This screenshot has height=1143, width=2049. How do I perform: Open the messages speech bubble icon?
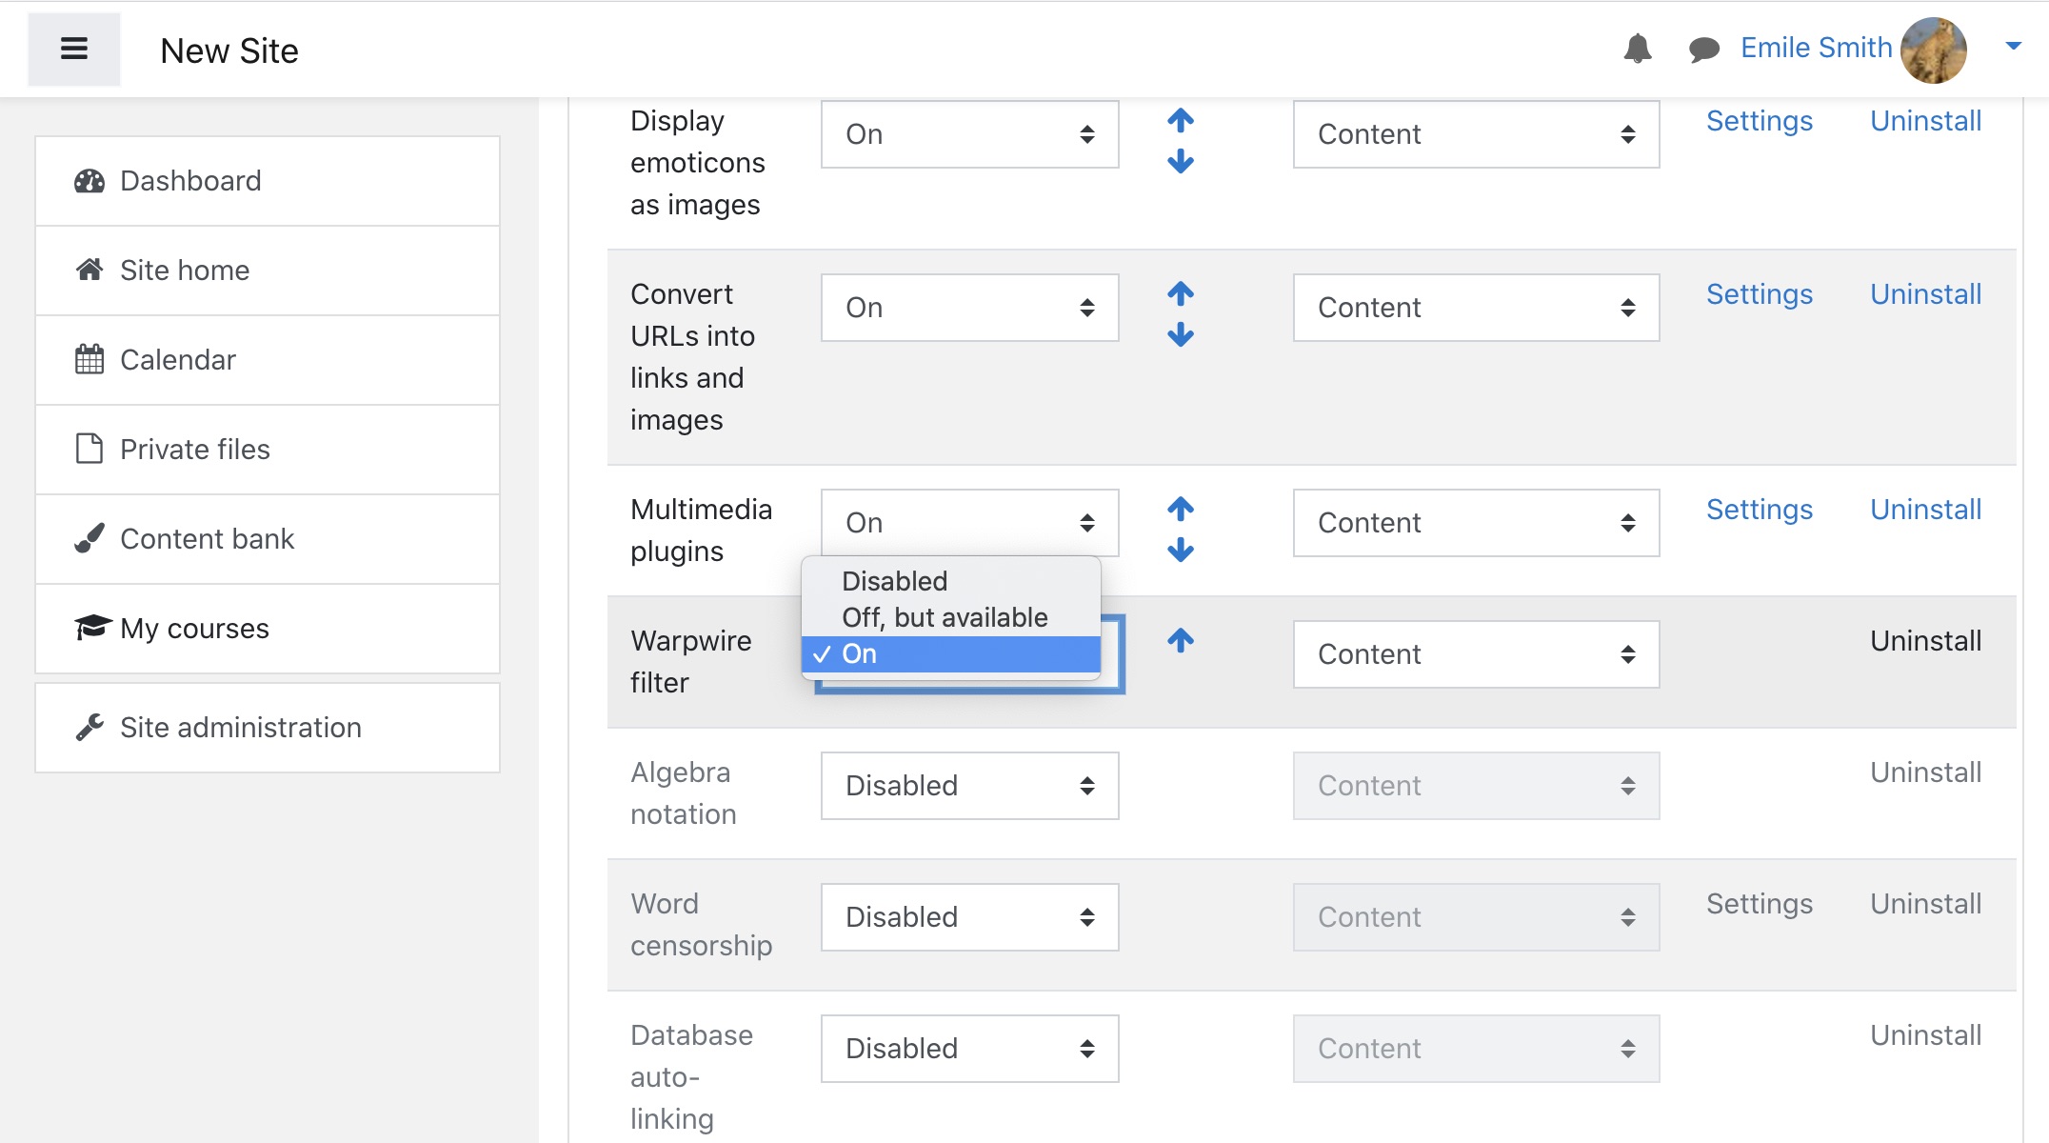tap(1703, 49)
